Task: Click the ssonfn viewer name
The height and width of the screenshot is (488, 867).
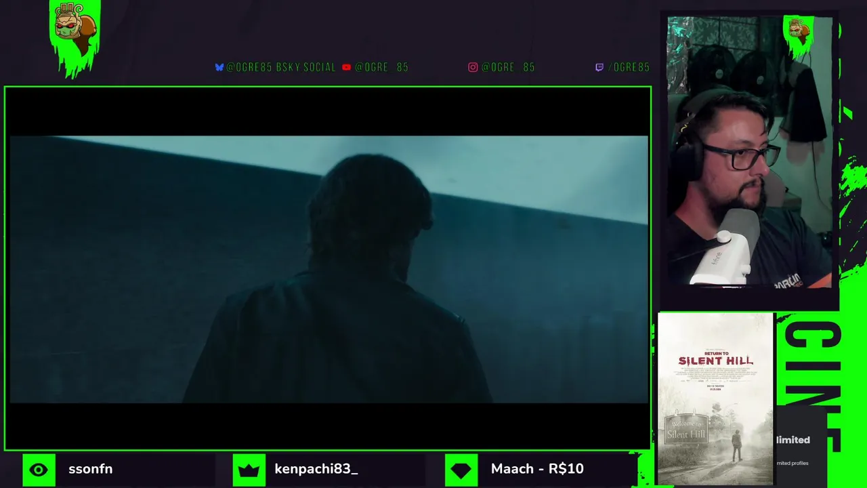Action: tap(90, 469)
